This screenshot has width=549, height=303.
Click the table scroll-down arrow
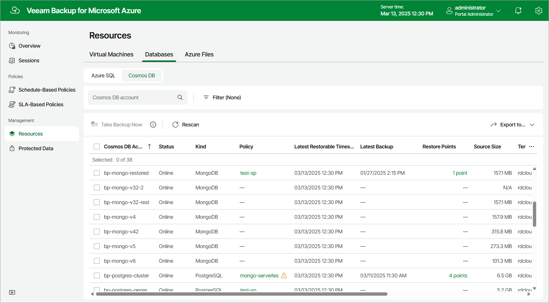point(534,288)
